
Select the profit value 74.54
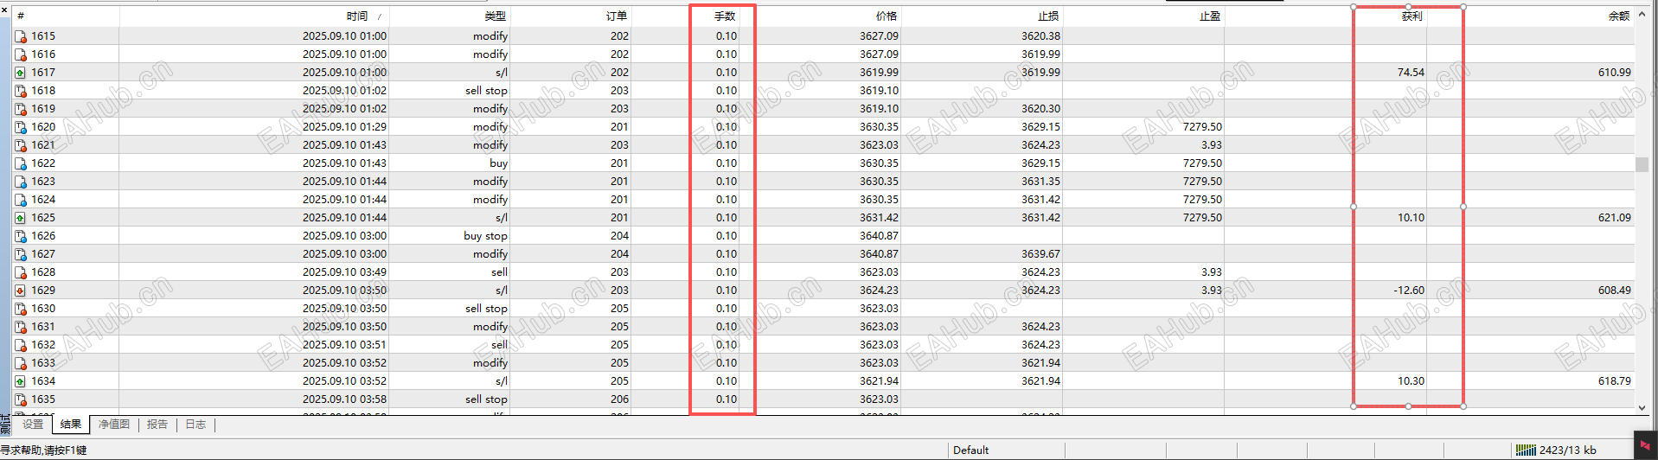1411,73
